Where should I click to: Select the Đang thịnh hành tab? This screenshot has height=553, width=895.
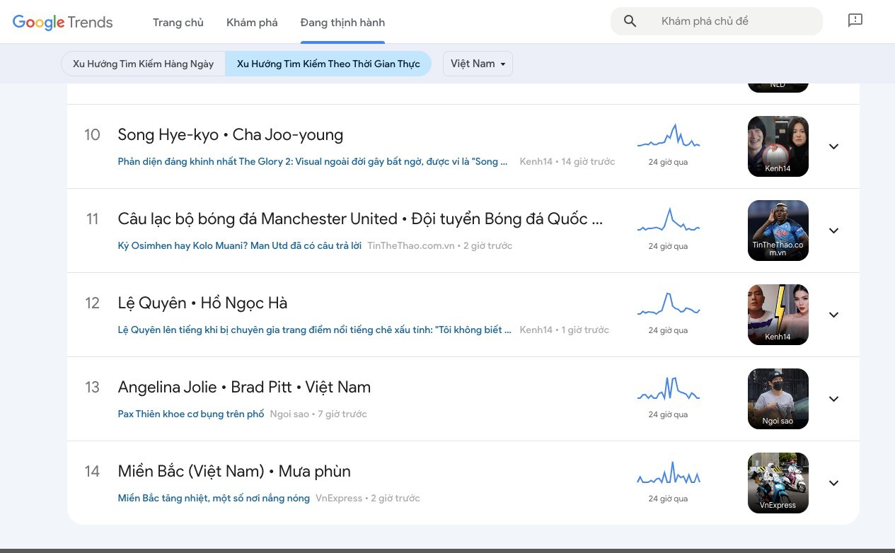(x=342, y=23)
